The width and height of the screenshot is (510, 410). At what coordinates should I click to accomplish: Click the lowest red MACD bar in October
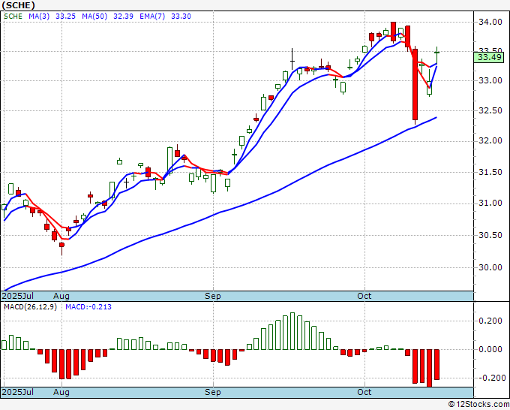[x=429, y=368]
